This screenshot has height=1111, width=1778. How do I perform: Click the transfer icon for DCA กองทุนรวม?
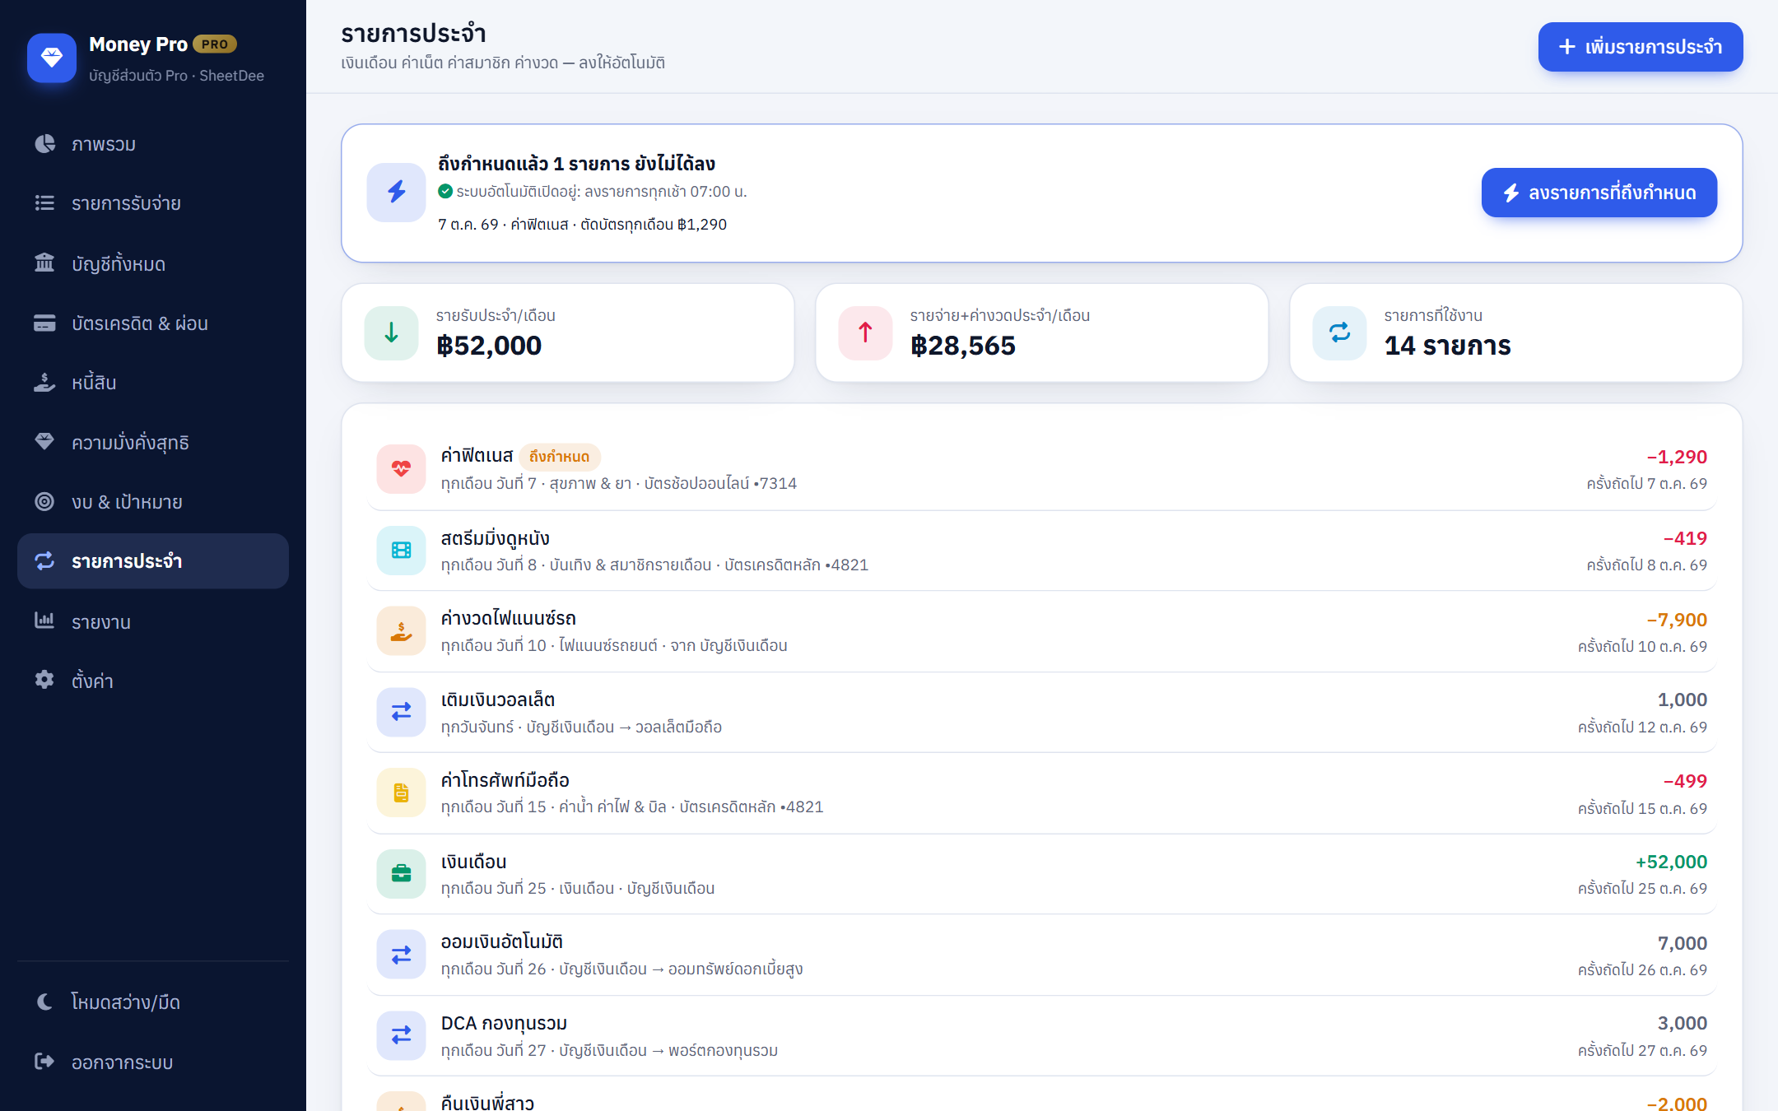pos(401,1035)
